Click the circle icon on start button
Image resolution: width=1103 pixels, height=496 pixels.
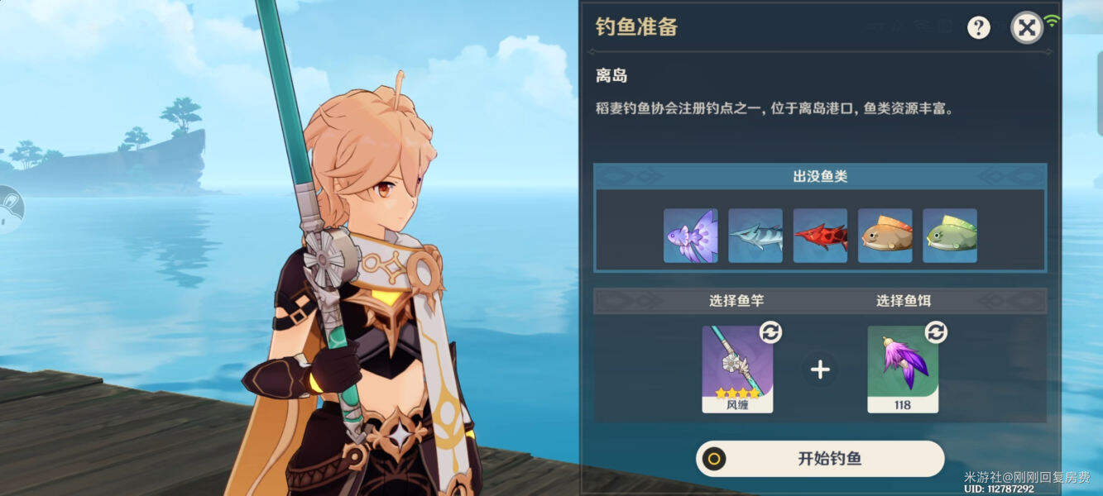pyautogui.click(x=712, y=459)
